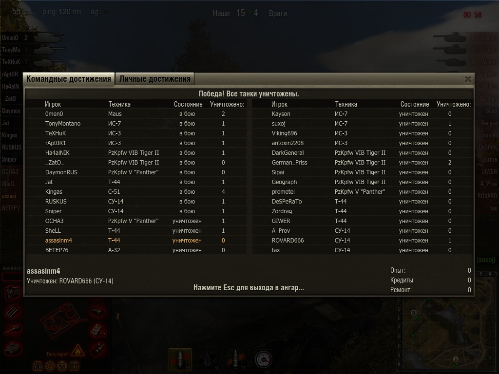The width and height of the screenshot is (499, 374).
Task: Click the driver steering wheel crew icon
Action: [x=62, y=366]
